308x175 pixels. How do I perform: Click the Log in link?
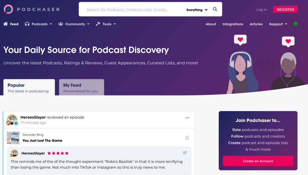261,9
